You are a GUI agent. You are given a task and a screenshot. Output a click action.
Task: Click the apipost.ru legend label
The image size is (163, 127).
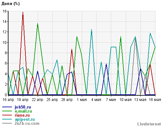point(25,119)
